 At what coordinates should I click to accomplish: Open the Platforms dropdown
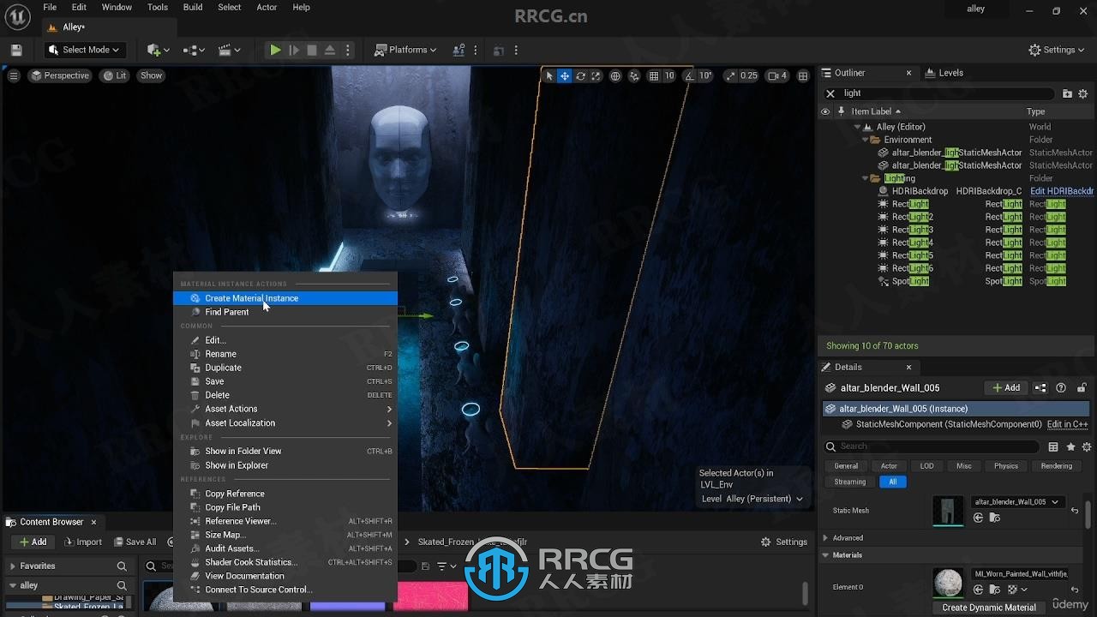pos(406,50)
